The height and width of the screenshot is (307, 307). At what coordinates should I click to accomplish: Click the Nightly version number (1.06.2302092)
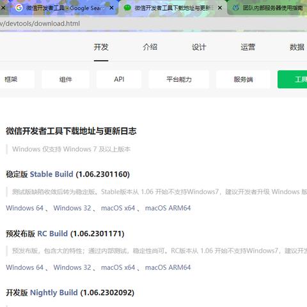[107, 292]
